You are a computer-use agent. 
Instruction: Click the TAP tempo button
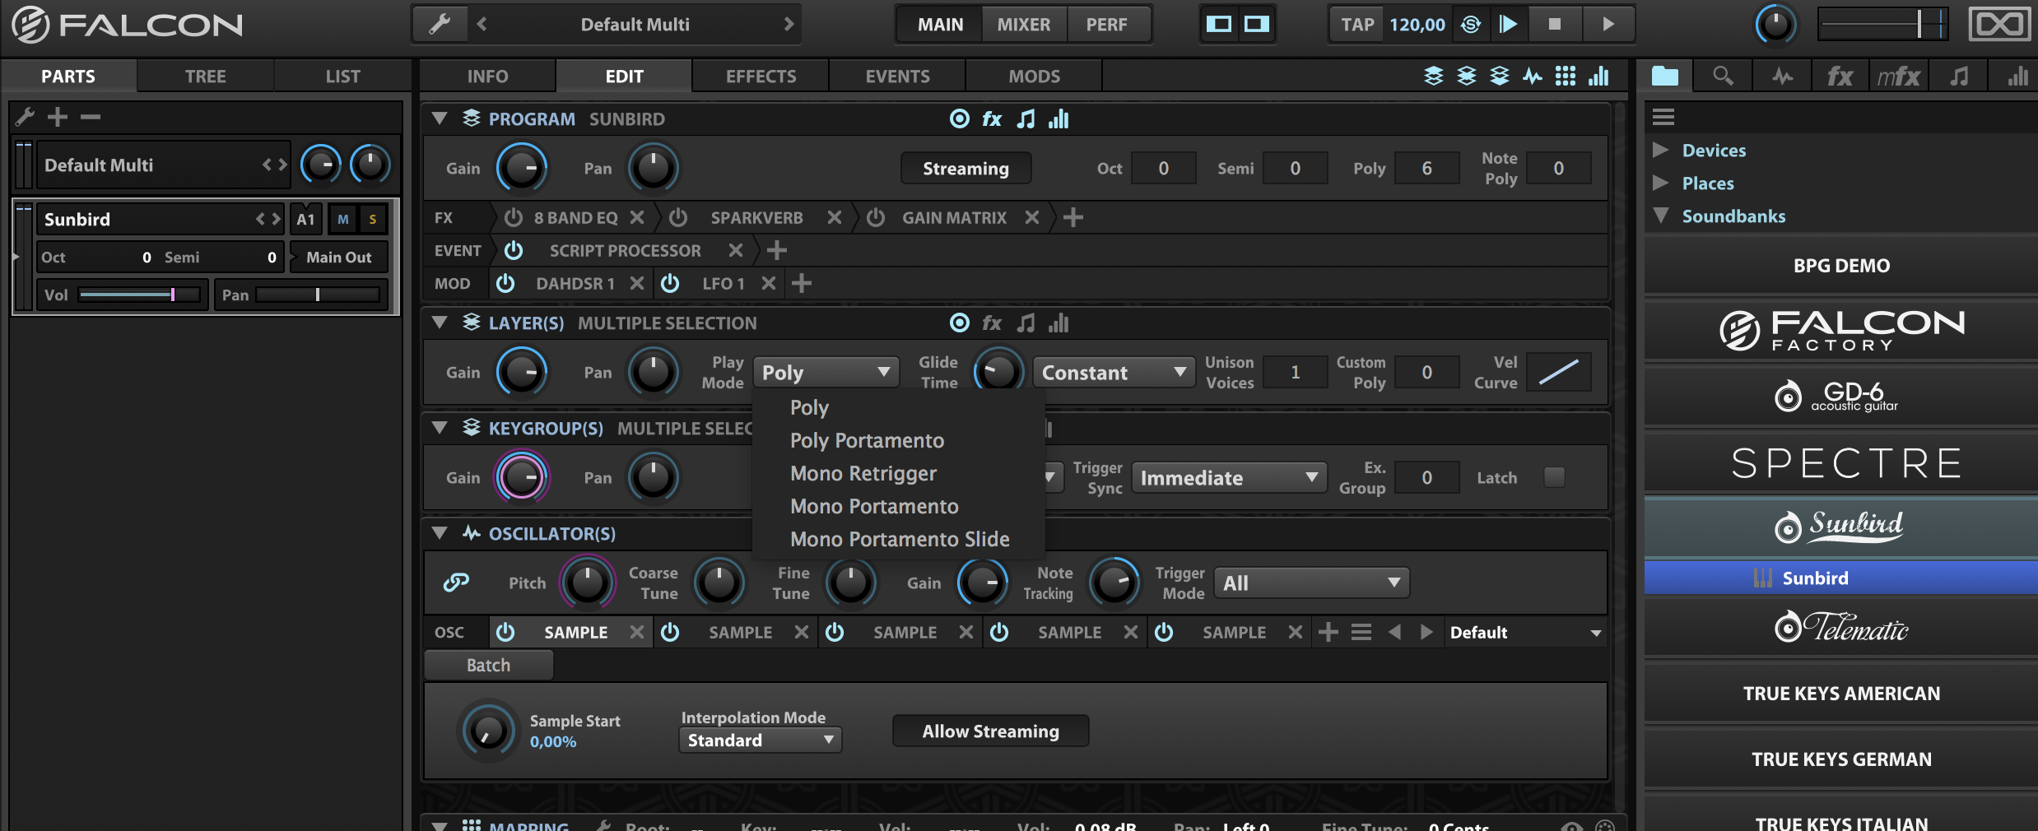pos(1357,25)
